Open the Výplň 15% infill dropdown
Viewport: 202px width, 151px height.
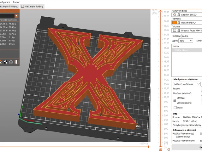pyautogui.click(x=186, y=41)
